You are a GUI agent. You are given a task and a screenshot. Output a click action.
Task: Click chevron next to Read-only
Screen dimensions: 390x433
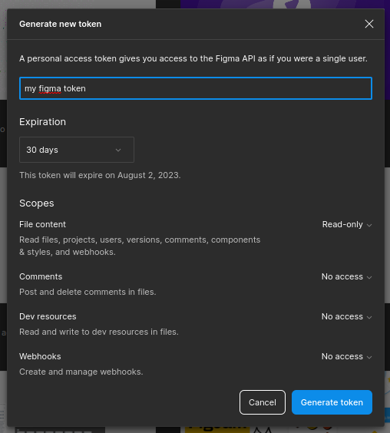coord(369,225)
